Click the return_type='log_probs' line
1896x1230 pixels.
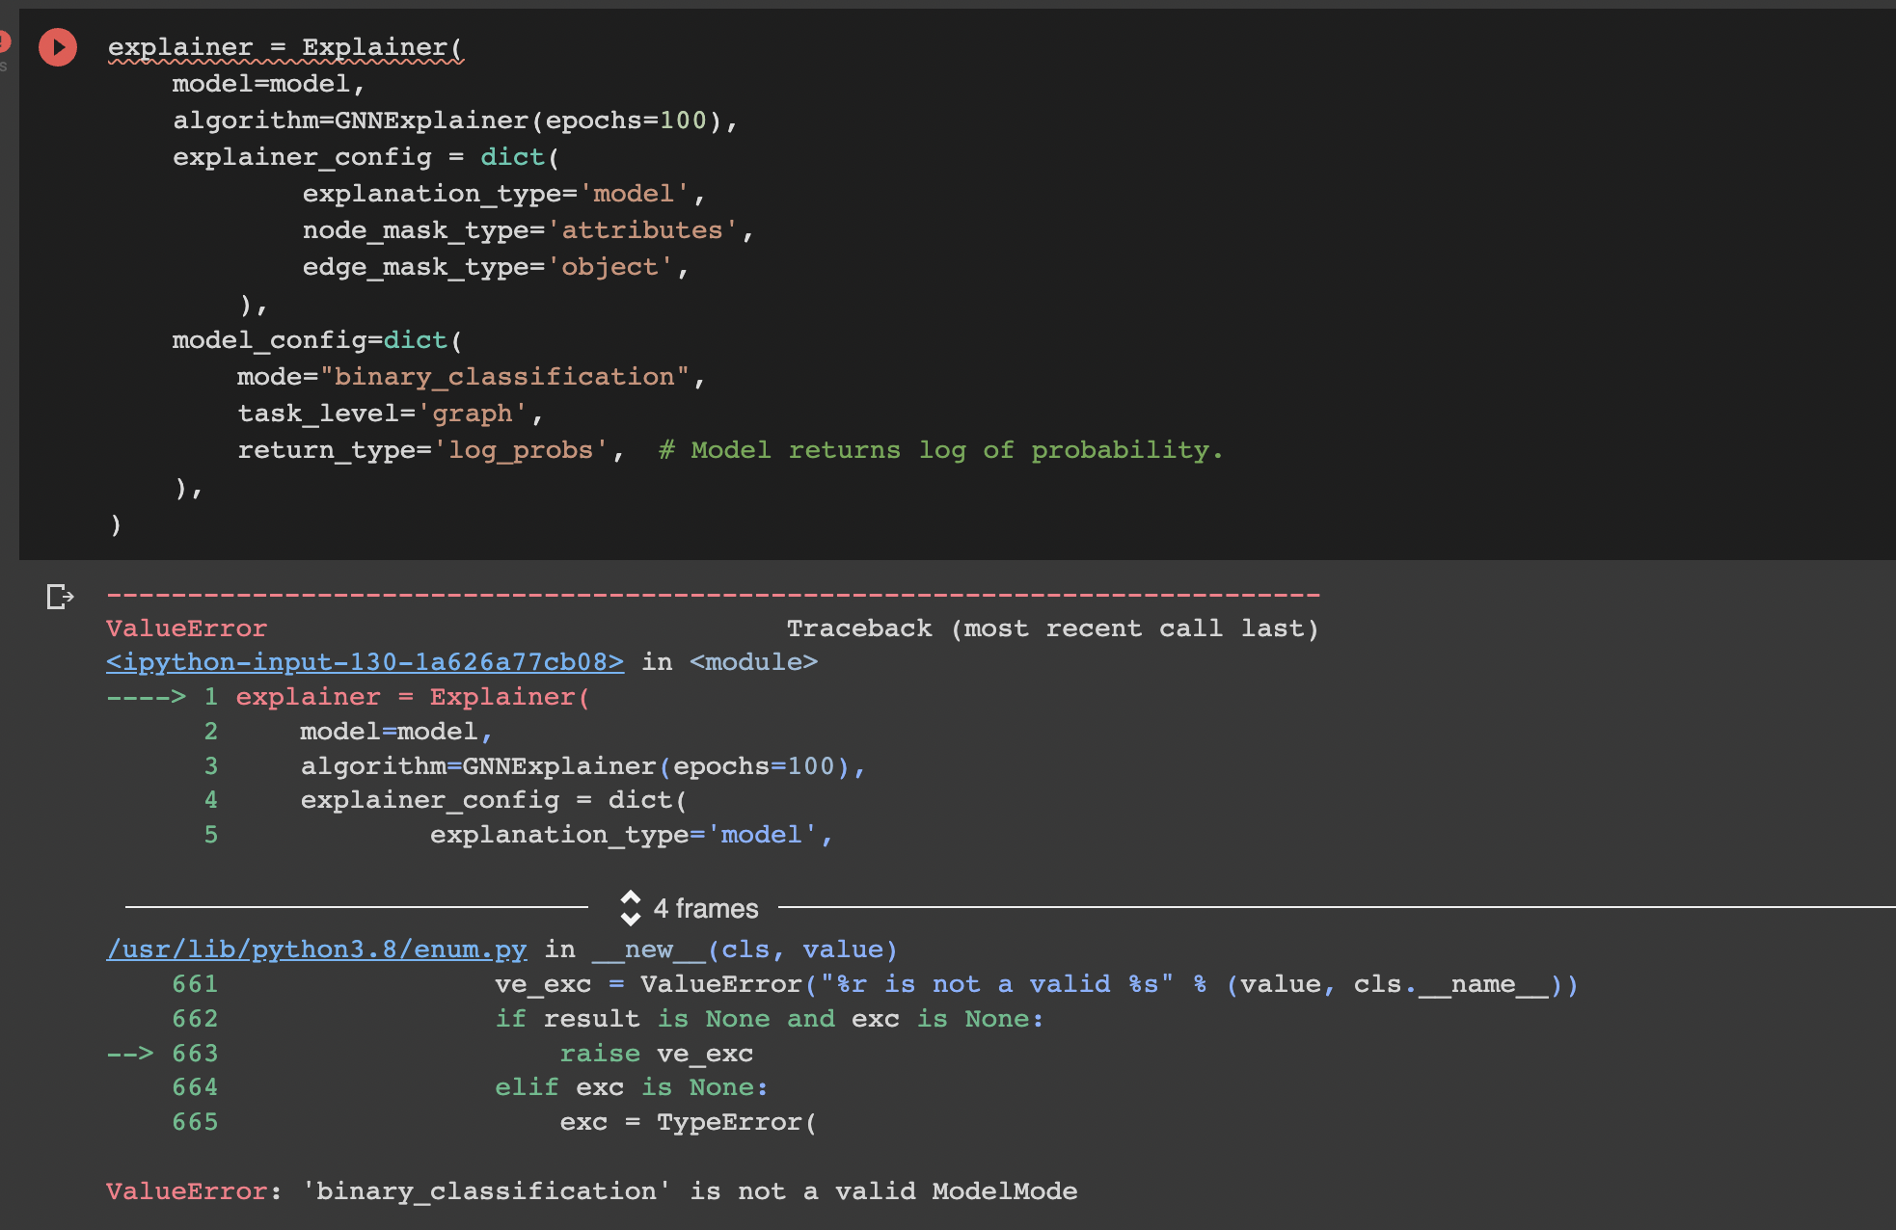(431, 450)
